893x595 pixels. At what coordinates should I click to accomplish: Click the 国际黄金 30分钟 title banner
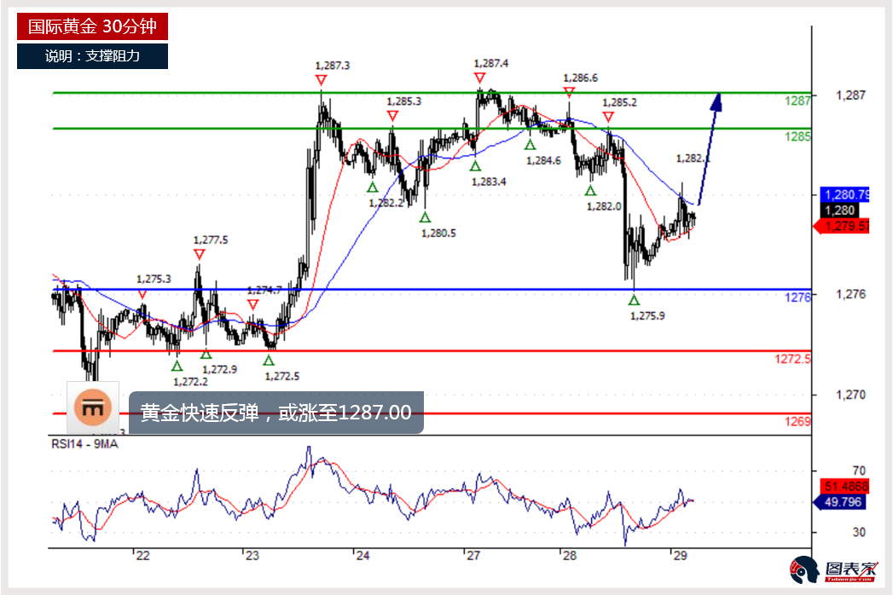pyautogui.click(x=92, y=26)
